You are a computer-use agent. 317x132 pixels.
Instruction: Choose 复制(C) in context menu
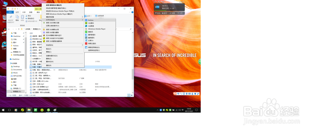pos(63,52)
